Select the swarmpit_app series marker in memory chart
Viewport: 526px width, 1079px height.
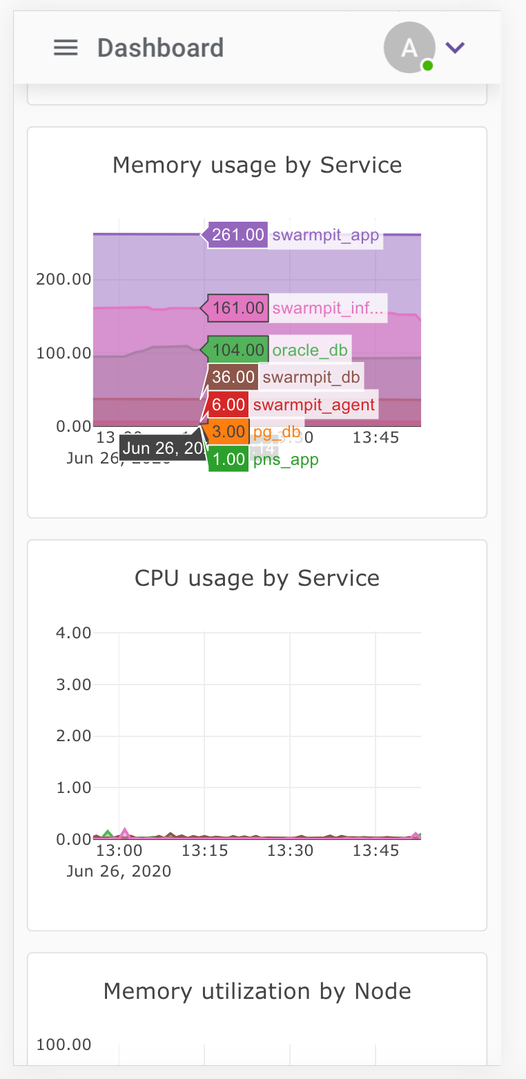[235, 234]
